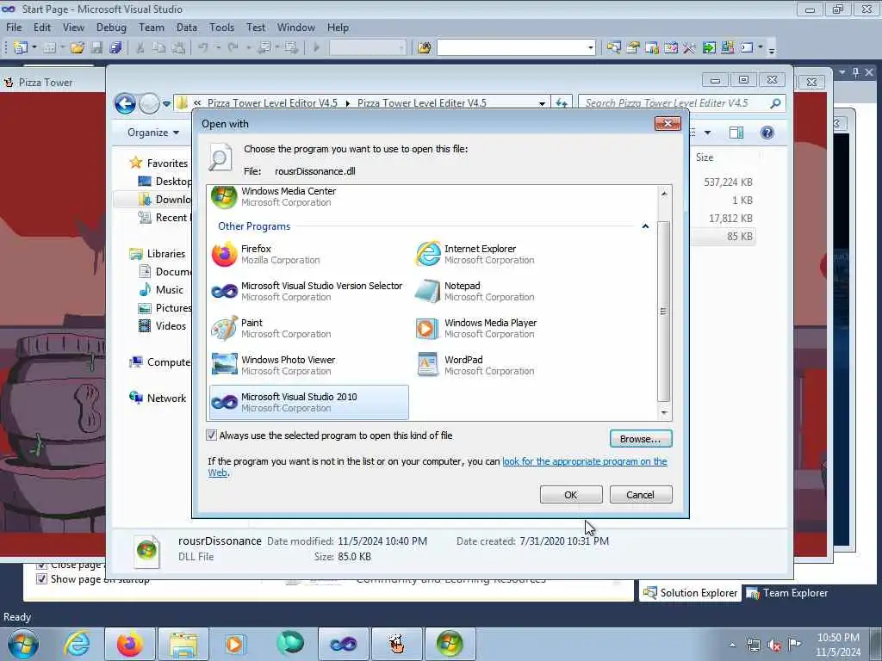Screen dimensions: 882x661
Task: Open the Windows Start button
Action: [x=23, y=644]
